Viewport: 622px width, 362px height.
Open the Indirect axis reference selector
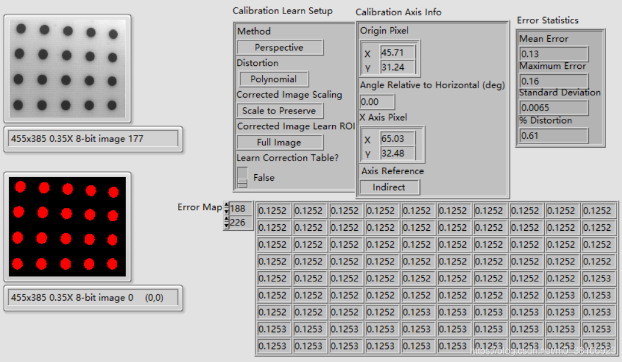[x=389, y=187]
